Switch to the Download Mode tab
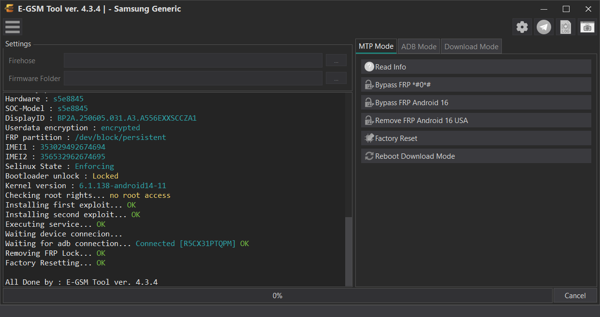The height and width of the screenshot is (317, 600). [471, 46]
